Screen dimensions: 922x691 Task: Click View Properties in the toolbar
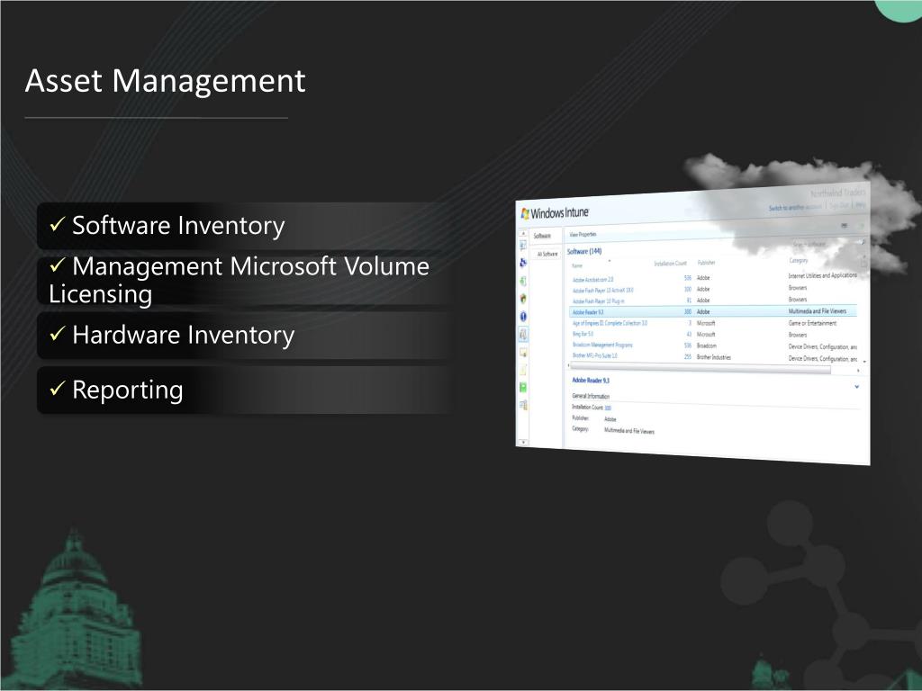click(583, 235)
